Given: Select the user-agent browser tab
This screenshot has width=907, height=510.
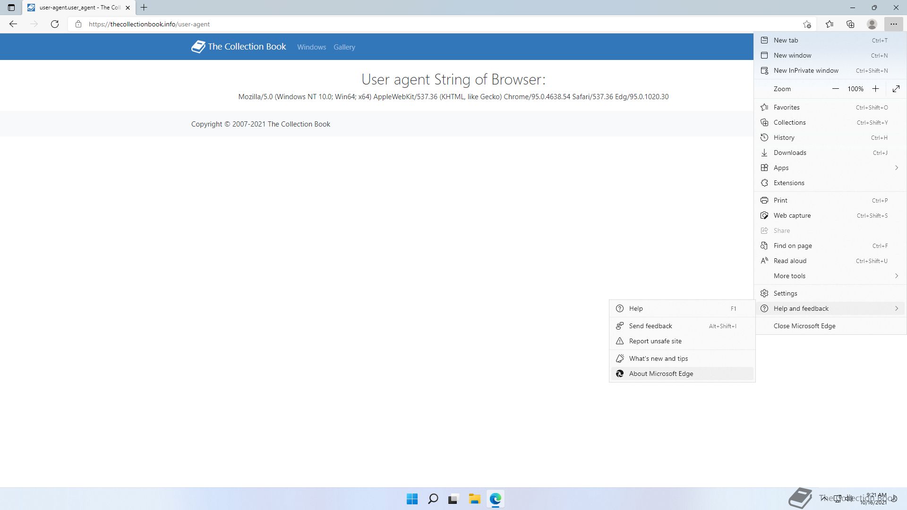Looking at the screenshot, I should pos(79,8).
